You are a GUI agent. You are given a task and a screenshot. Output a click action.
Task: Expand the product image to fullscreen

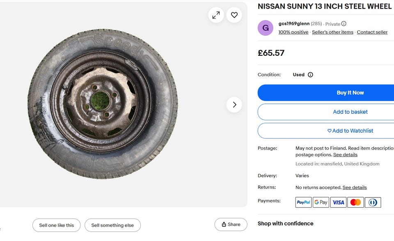(x=216, y=15)
